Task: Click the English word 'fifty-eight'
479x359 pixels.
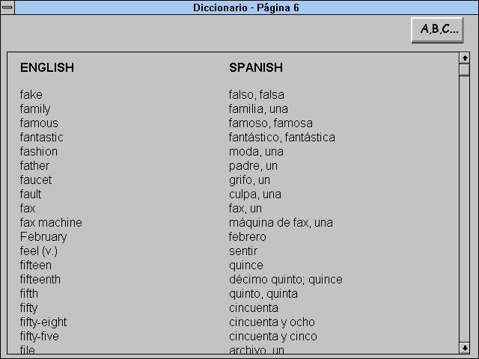Action: point(43,322)
